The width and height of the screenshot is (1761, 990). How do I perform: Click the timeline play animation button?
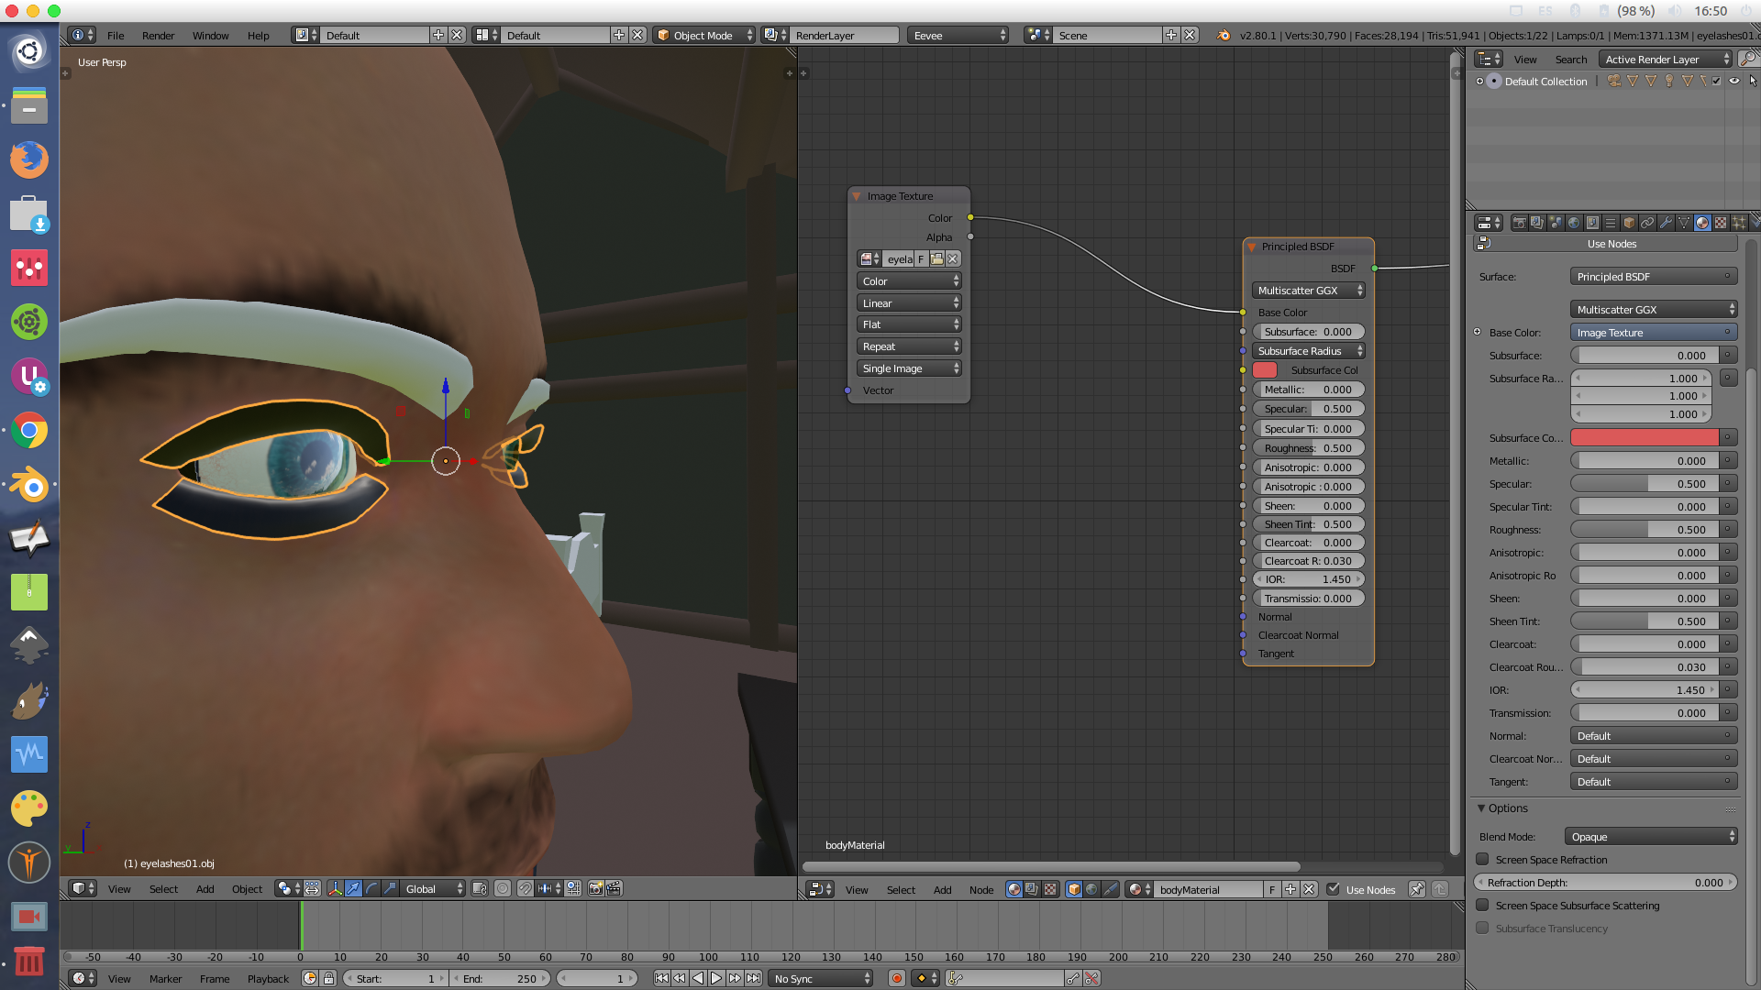(x=716, y=979)
